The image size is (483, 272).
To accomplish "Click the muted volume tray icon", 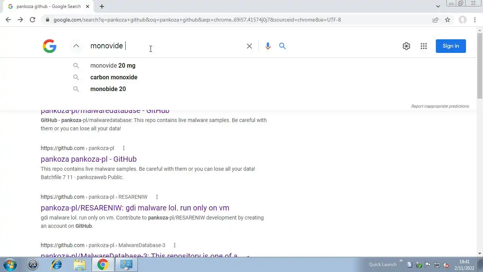I will 446,265.
